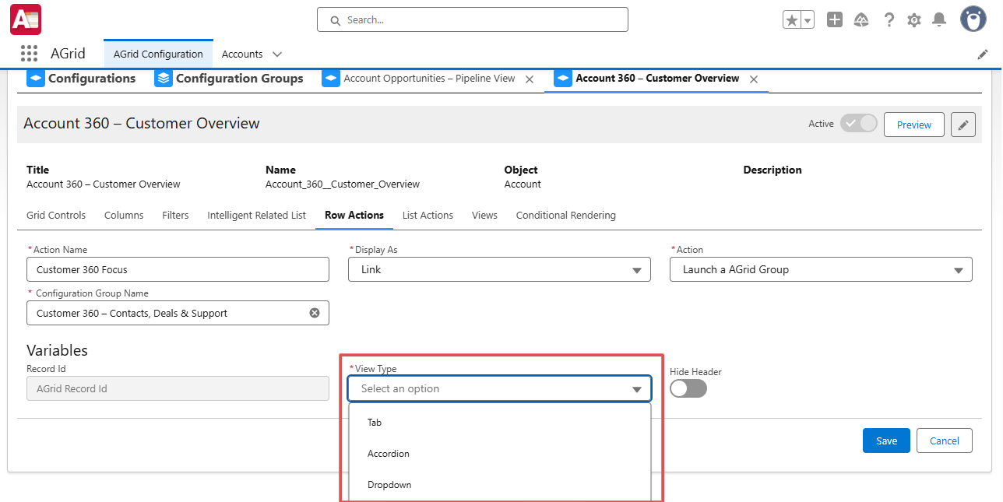Open the Configuration Groups subtab
Screen dimensions: 1003x502
click(x=229, y=79)
